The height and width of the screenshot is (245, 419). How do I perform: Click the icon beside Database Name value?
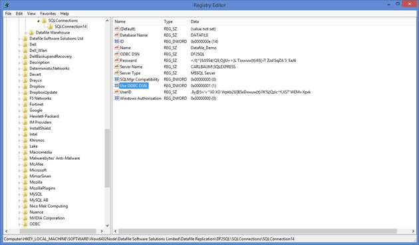click(117, 35)
